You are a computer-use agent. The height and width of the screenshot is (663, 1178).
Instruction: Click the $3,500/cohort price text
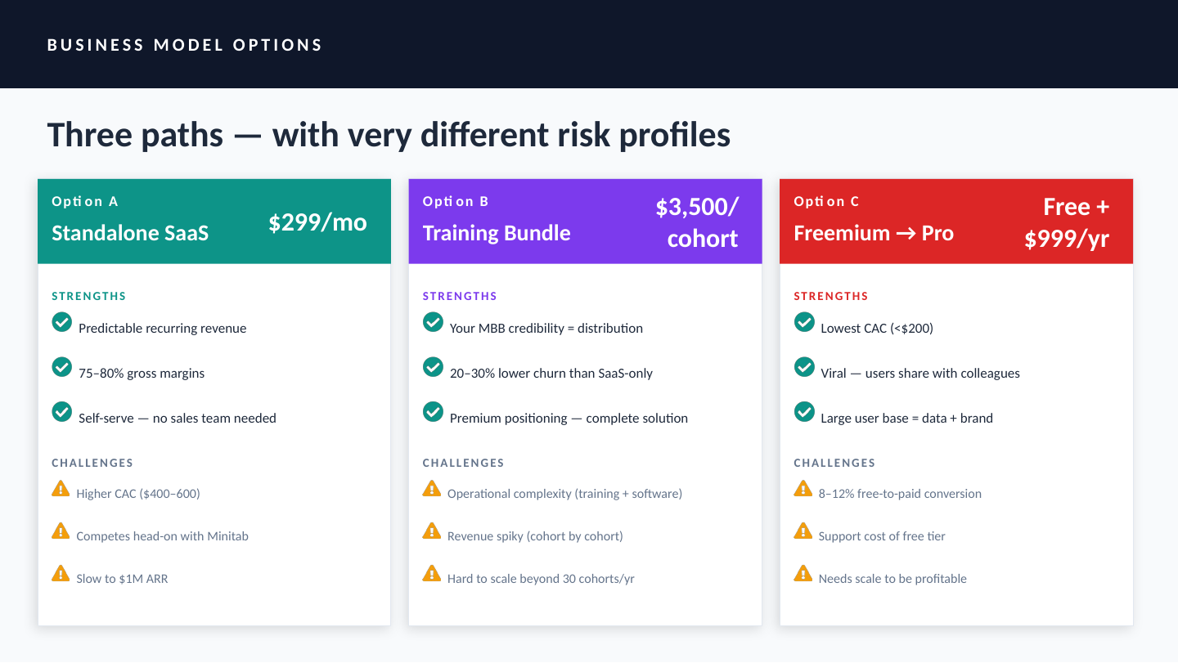coord(697,222)
